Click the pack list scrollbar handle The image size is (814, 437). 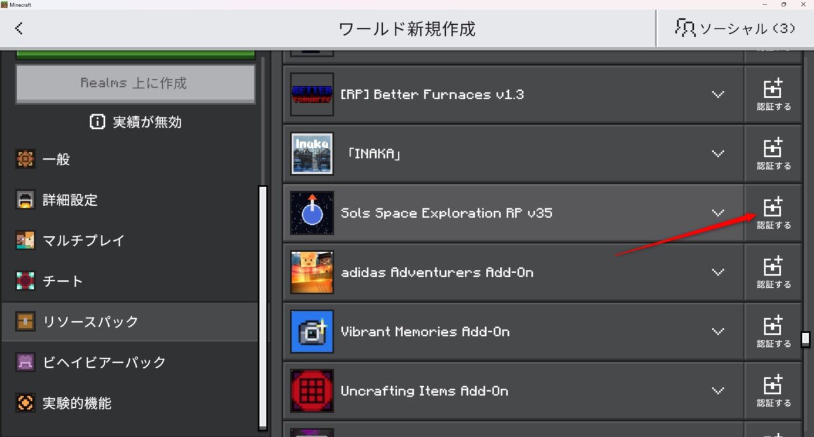pyautogui.click(x=806, y=339)
